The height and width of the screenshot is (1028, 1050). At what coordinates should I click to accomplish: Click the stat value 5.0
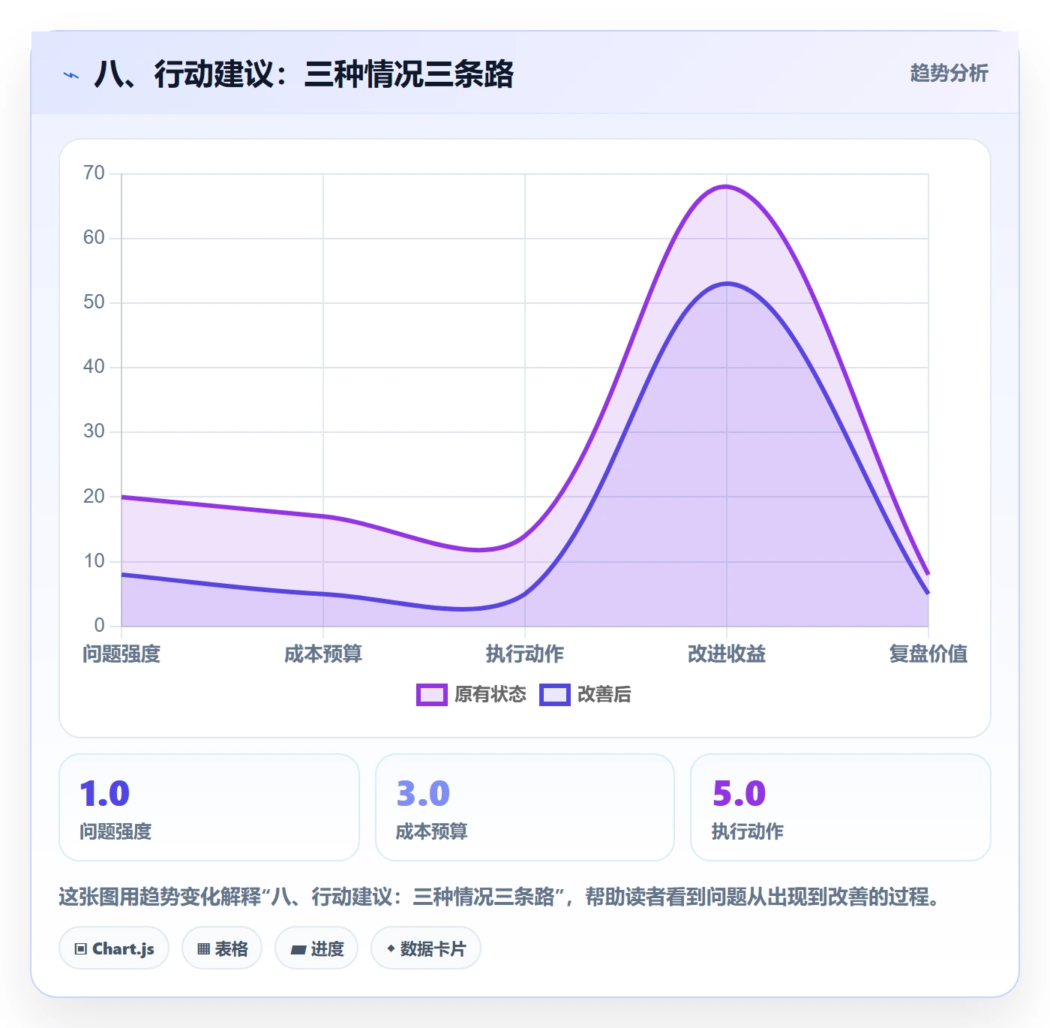(x=739, y=794)
